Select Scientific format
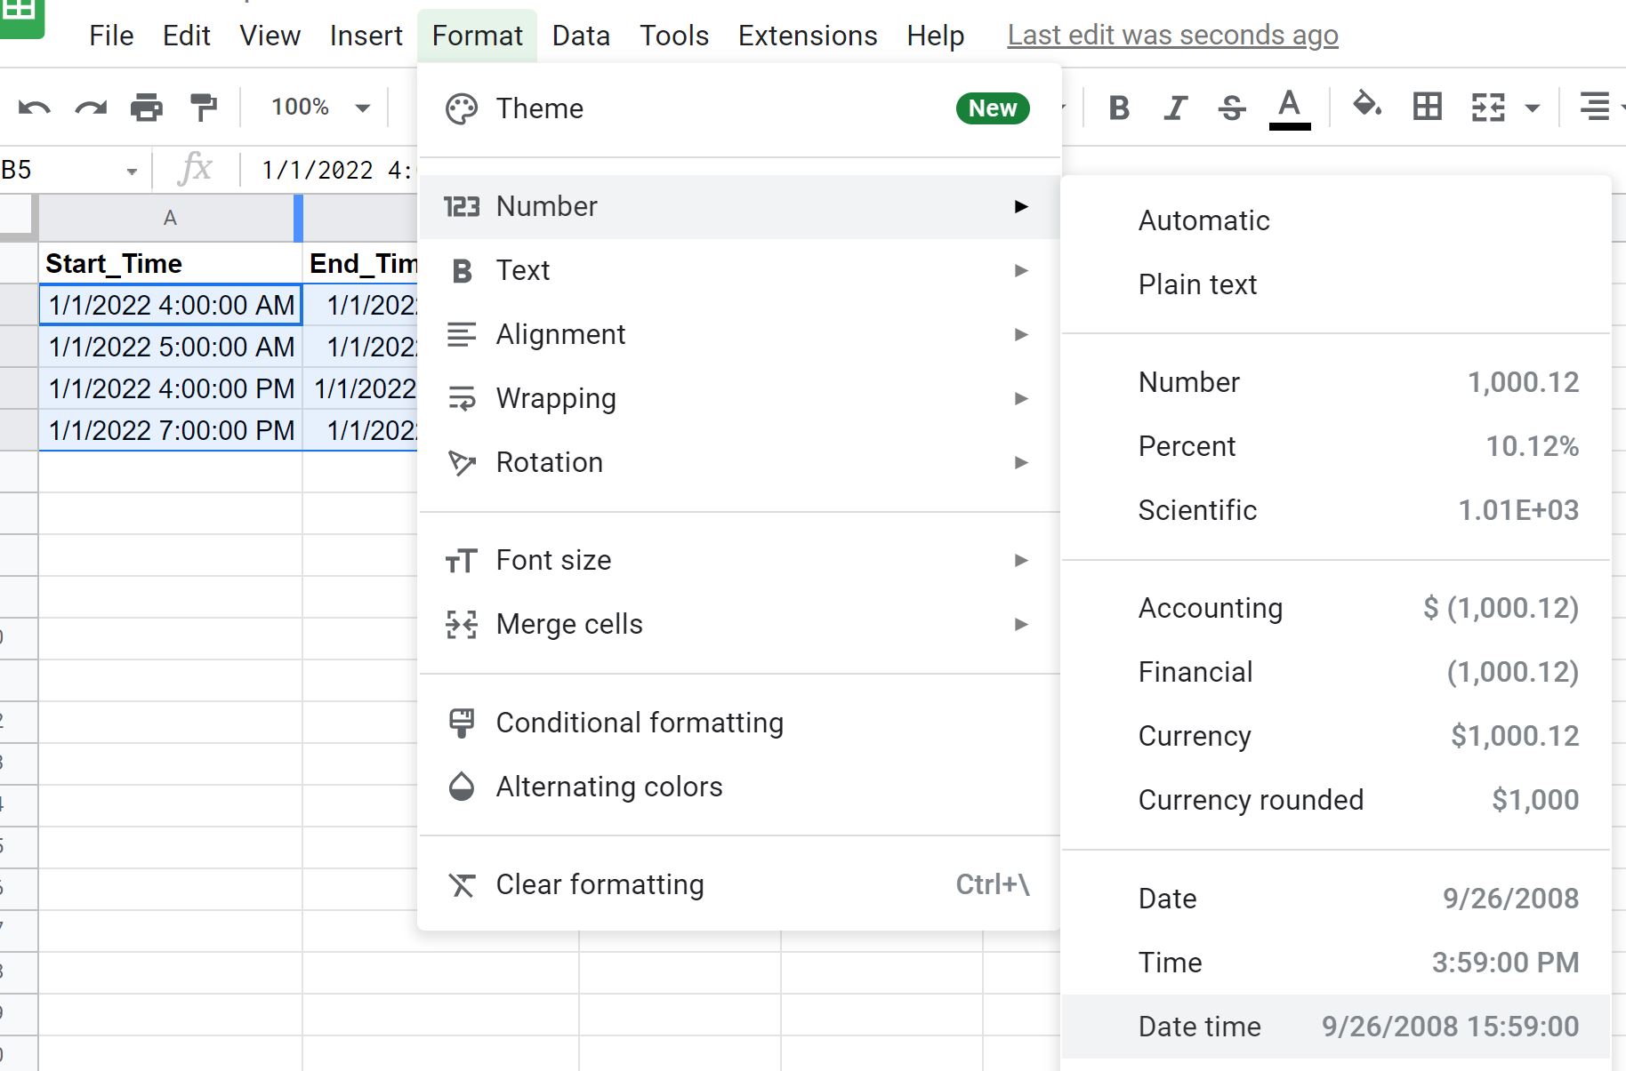The height and width of the screenshot is (1071, 1626). [x=1336, y=510]
